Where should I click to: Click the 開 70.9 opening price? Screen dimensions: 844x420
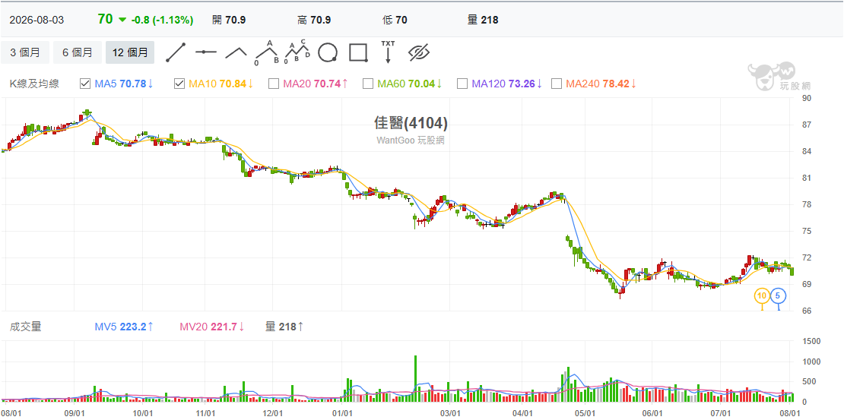[x=229, y=20]
